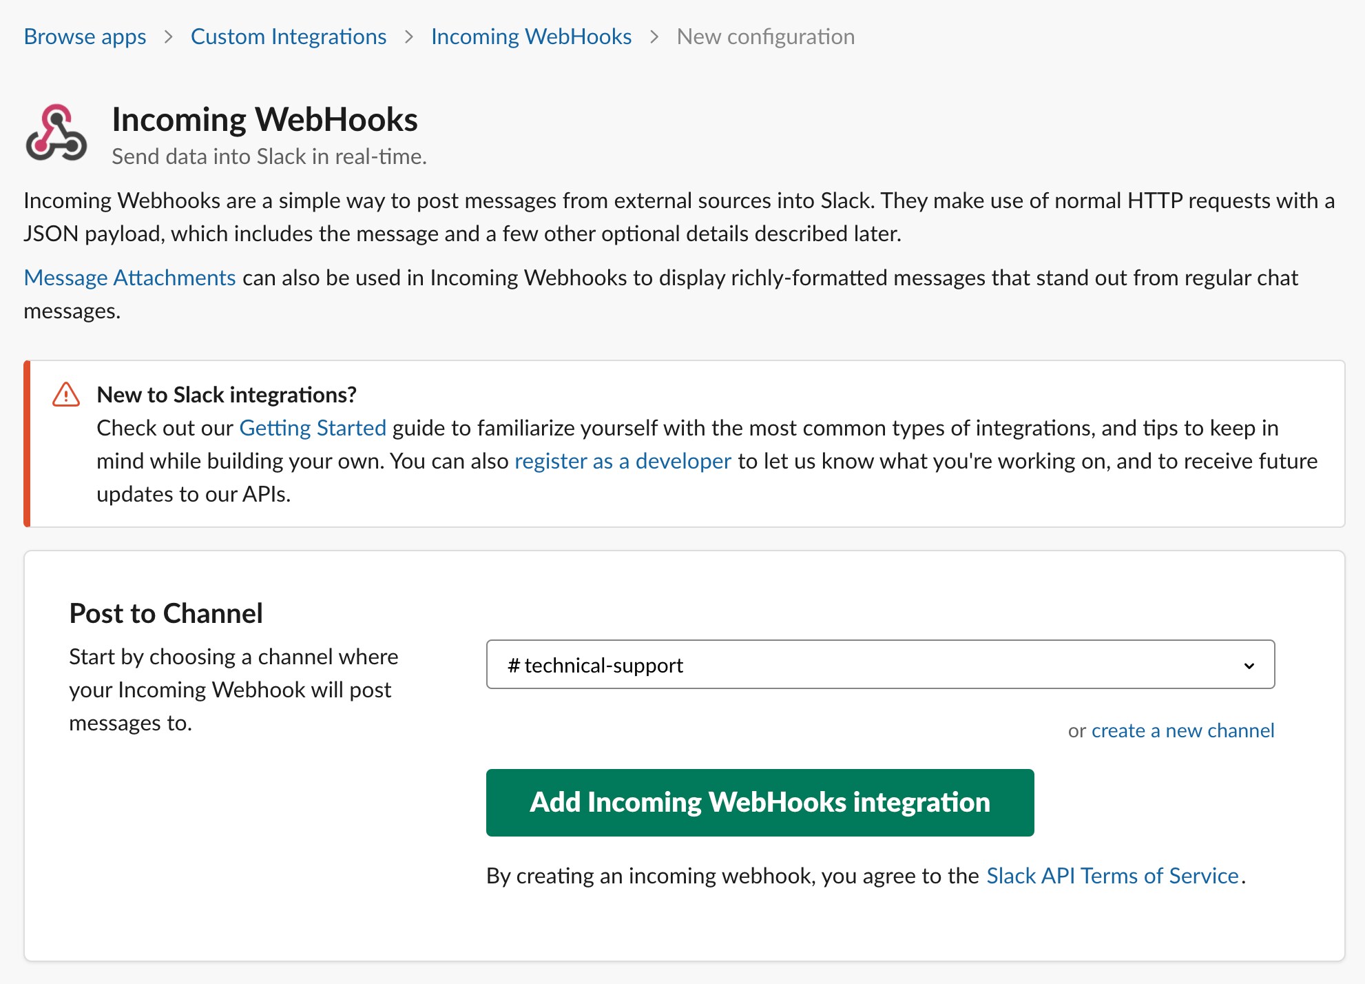This screenshot has width=1365, height=984.
Task: Click the Send data into Slack subtitle
Action: point(269,156)
